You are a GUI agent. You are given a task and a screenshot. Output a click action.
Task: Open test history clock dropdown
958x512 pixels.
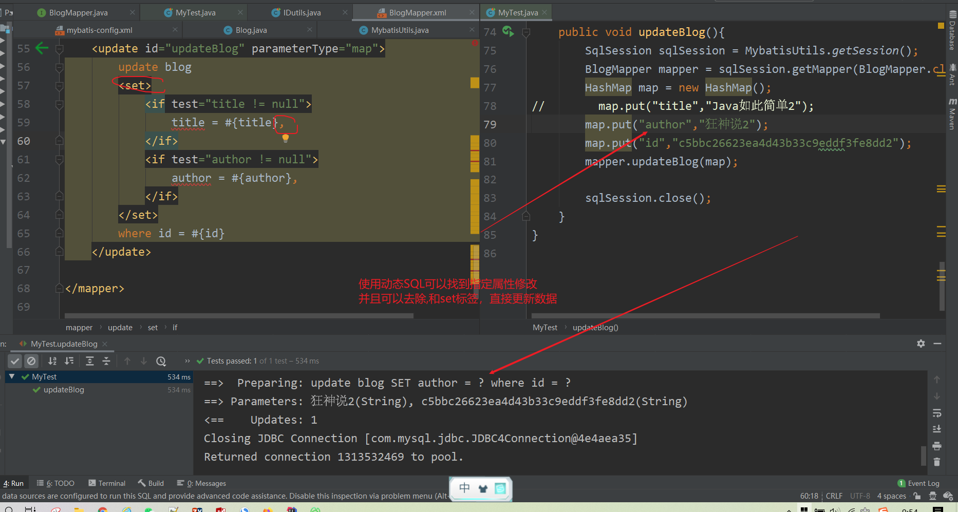161,361
